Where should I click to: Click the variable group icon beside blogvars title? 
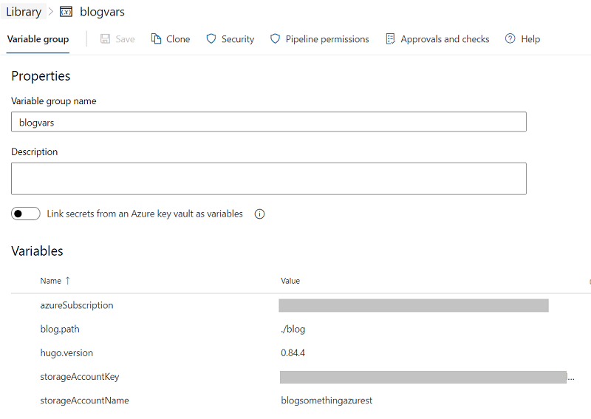tap(66, 13)
